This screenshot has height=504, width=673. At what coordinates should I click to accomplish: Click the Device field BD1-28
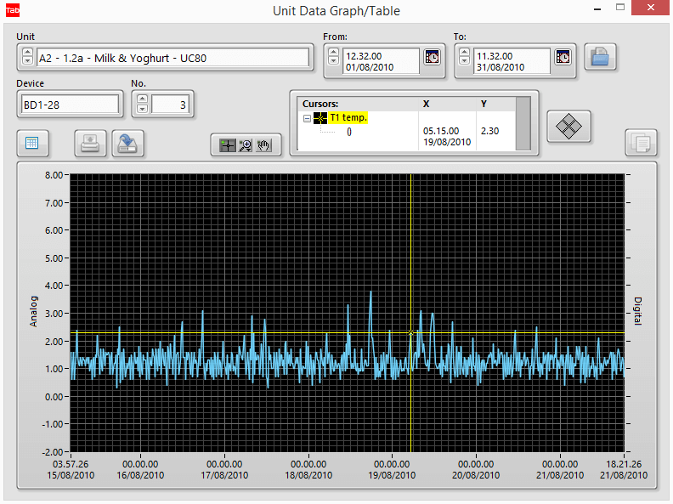(x=70, y=105)
